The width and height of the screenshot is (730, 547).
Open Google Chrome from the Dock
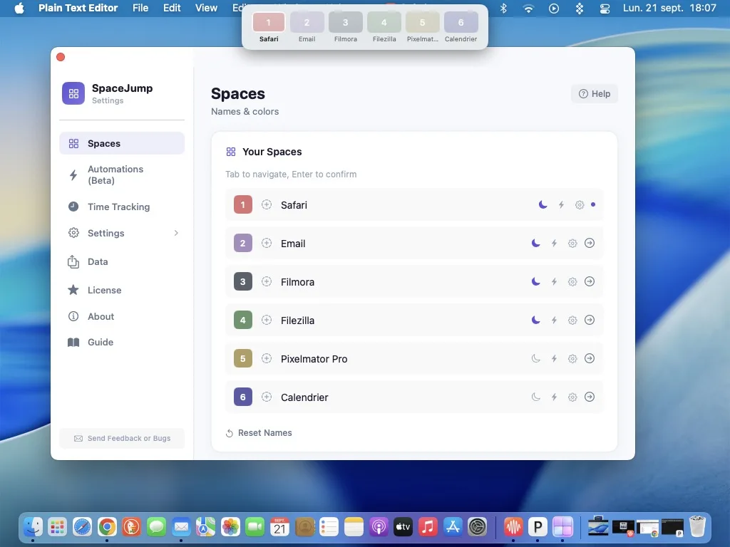click(107, 527)
